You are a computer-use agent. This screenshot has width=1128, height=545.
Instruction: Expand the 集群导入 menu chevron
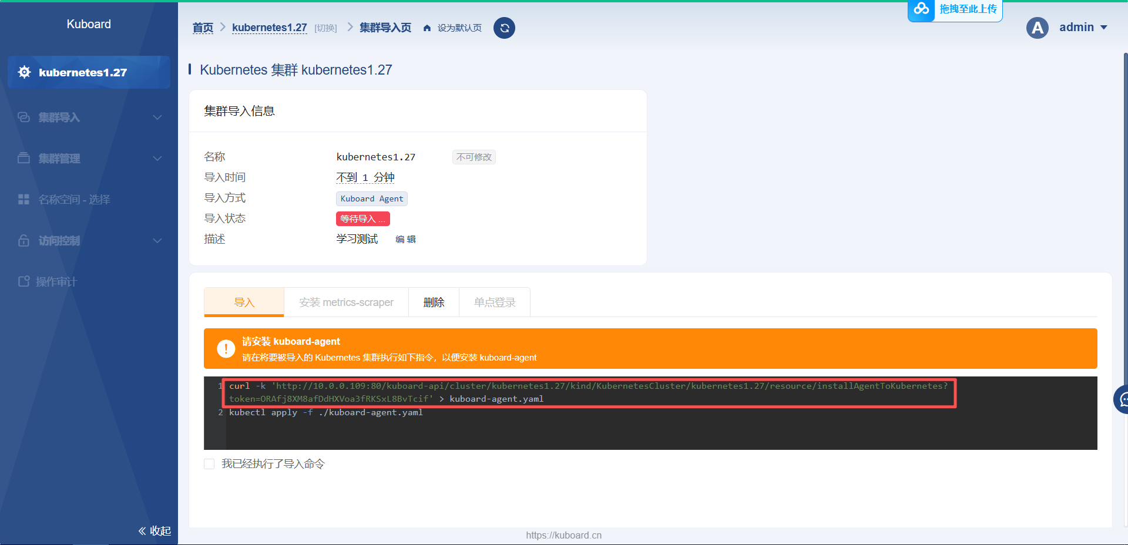(157, 117)
